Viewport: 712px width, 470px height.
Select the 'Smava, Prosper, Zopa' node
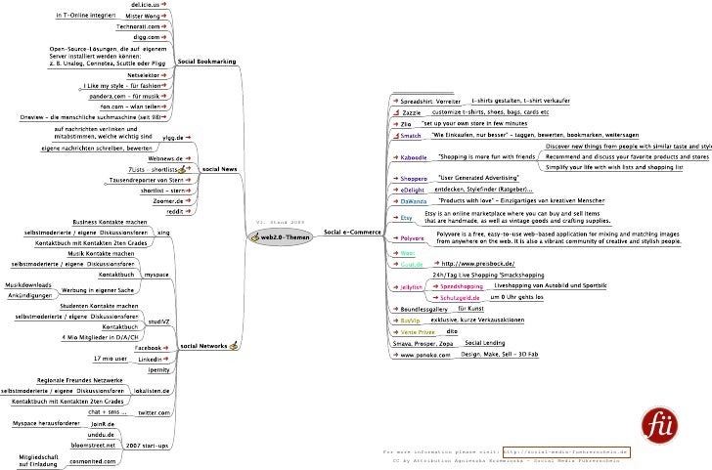click(x=423, y=343)
